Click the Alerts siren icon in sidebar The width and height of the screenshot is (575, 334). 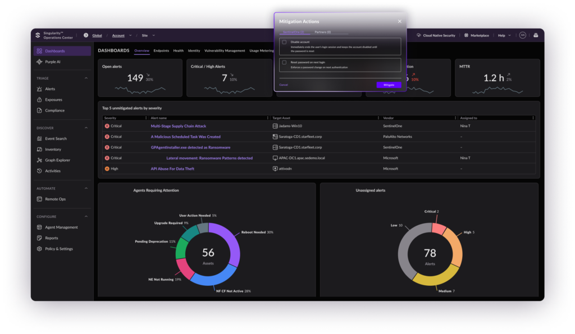pos(40,89)
